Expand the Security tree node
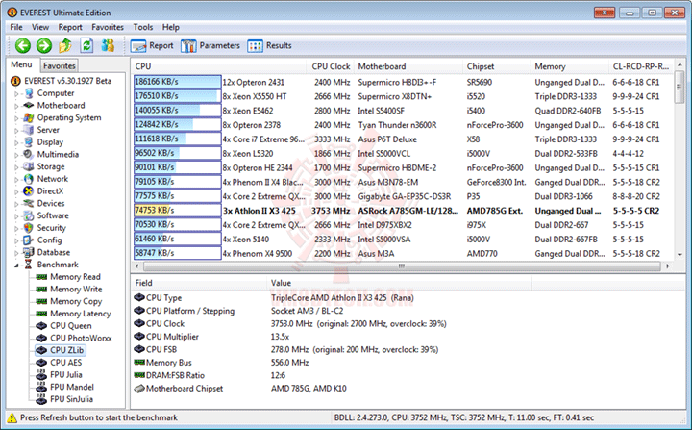This screenshot has width=692, height=430. pyautogui.click(x=16, y=229)
